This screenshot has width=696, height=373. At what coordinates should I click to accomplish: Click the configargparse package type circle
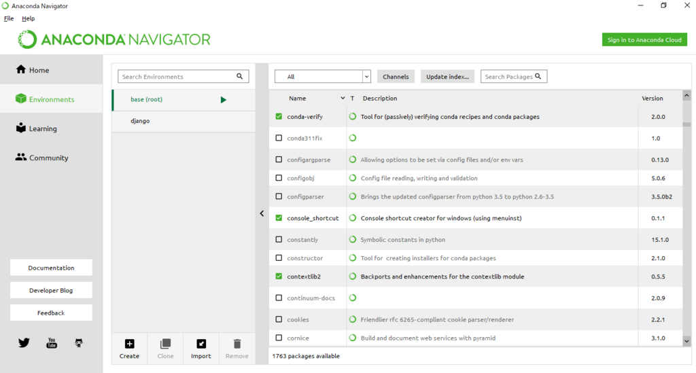point(353,160)
